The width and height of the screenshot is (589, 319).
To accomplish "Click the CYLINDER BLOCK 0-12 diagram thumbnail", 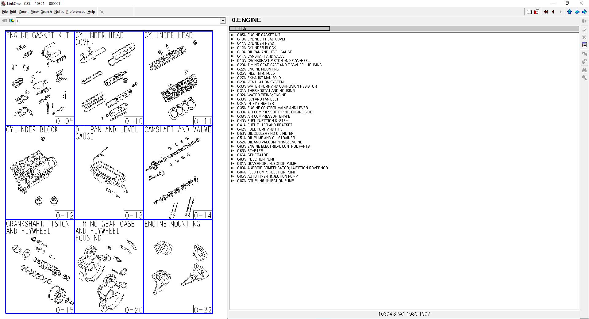I will point(39,172).
